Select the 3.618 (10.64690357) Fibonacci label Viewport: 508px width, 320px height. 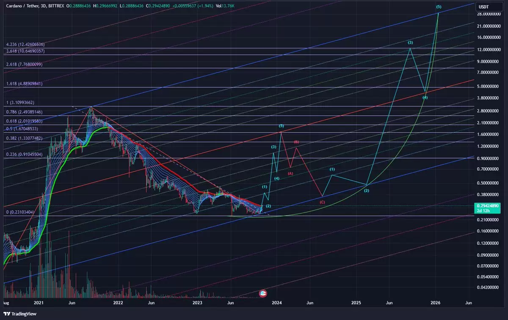(25, 51)
